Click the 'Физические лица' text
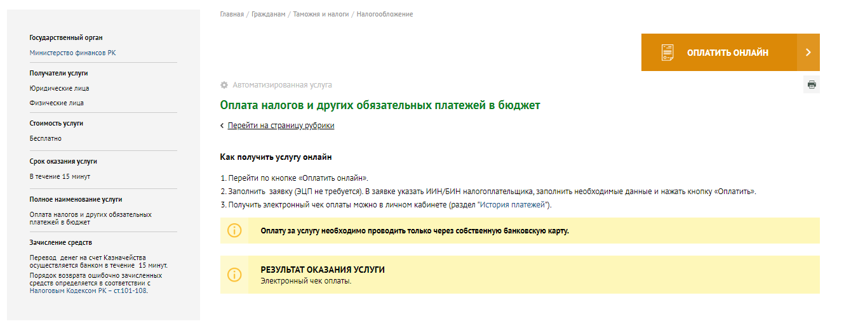The image size is (844, 326). (57, 103)
